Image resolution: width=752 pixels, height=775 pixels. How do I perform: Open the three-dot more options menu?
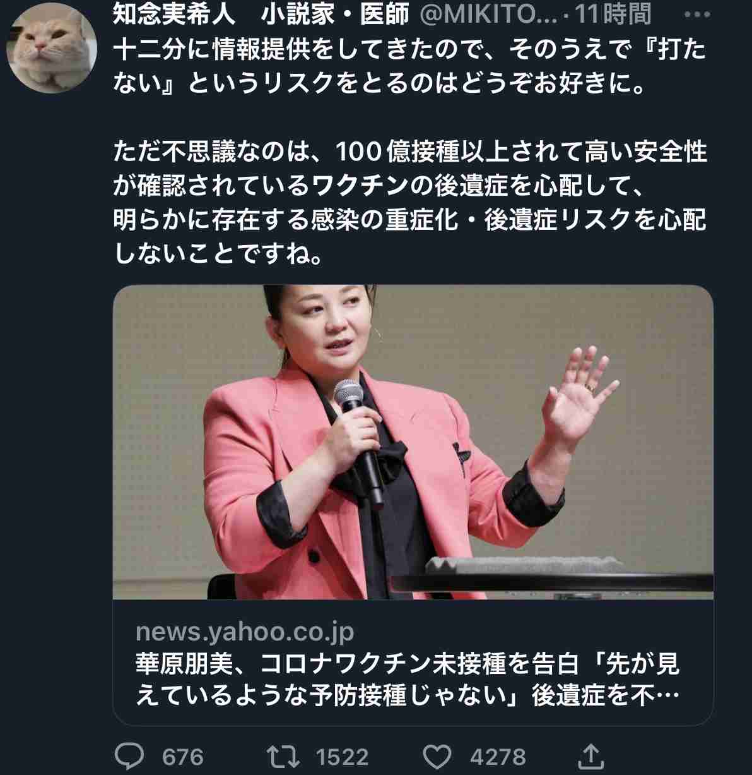click(696, 15)
